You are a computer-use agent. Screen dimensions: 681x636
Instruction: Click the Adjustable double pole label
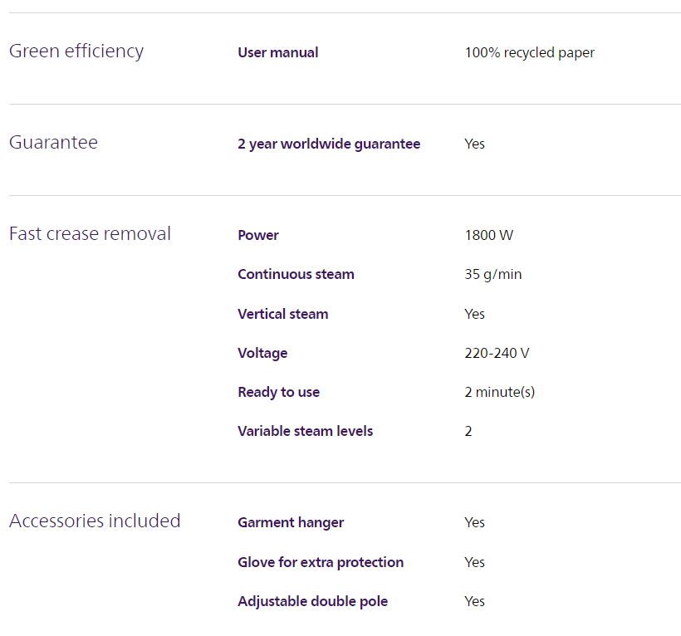312,601
